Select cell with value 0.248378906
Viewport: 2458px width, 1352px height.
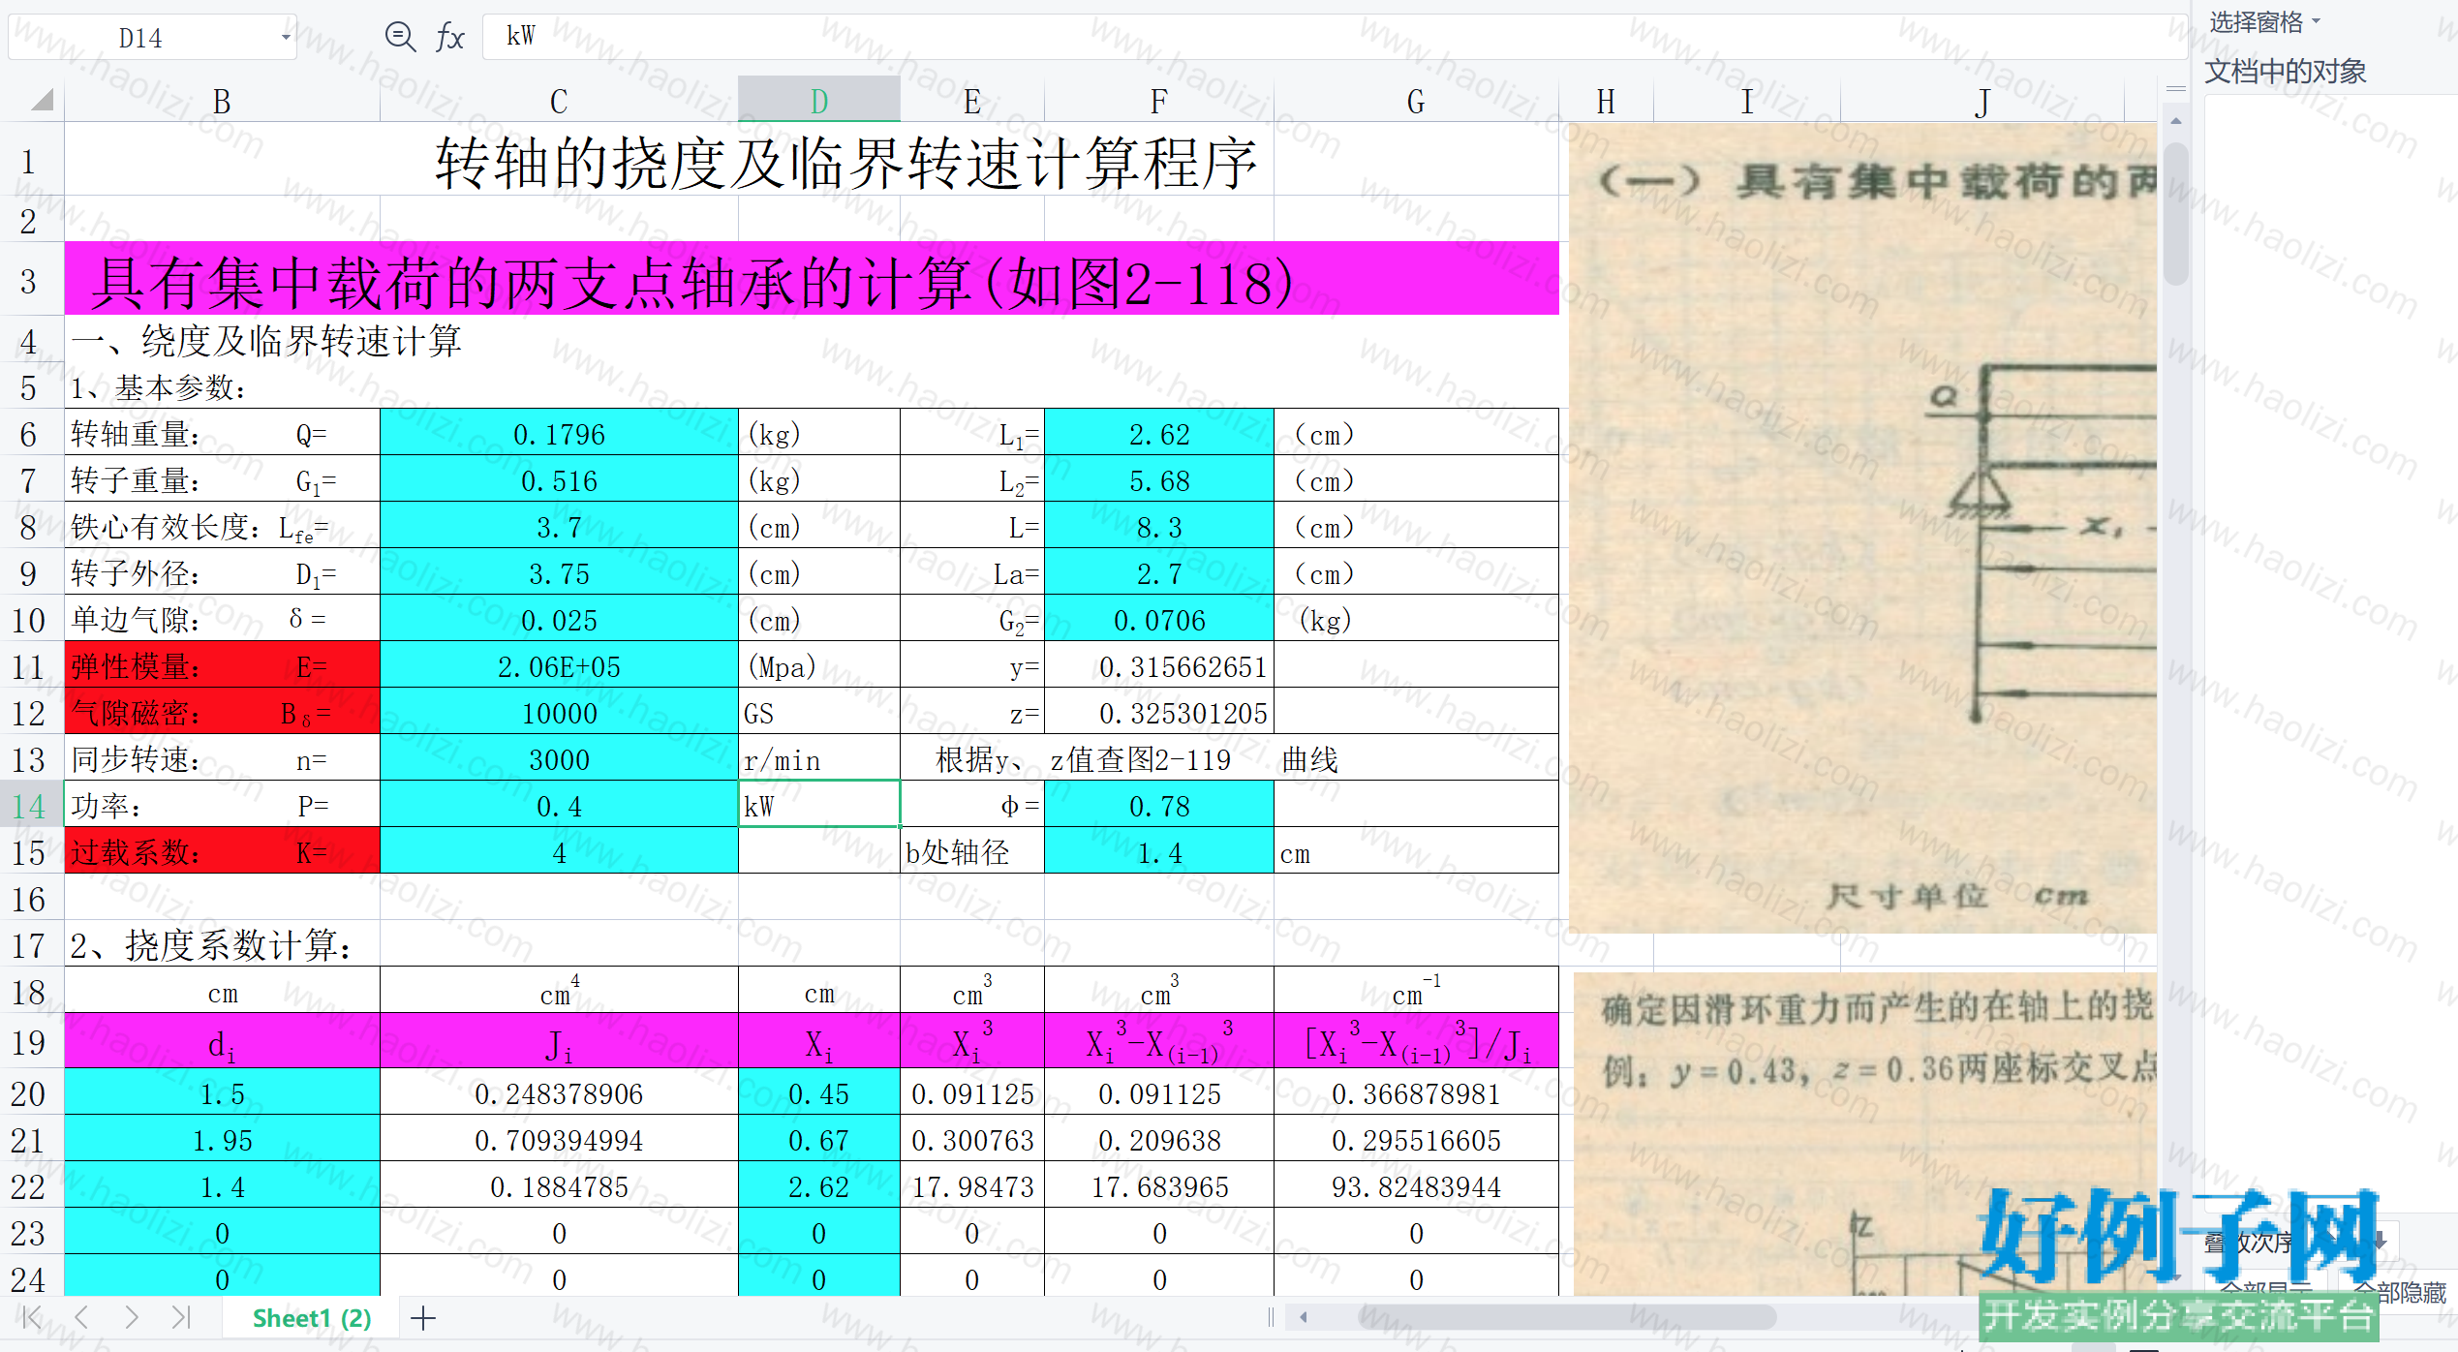coord(559,1092)
